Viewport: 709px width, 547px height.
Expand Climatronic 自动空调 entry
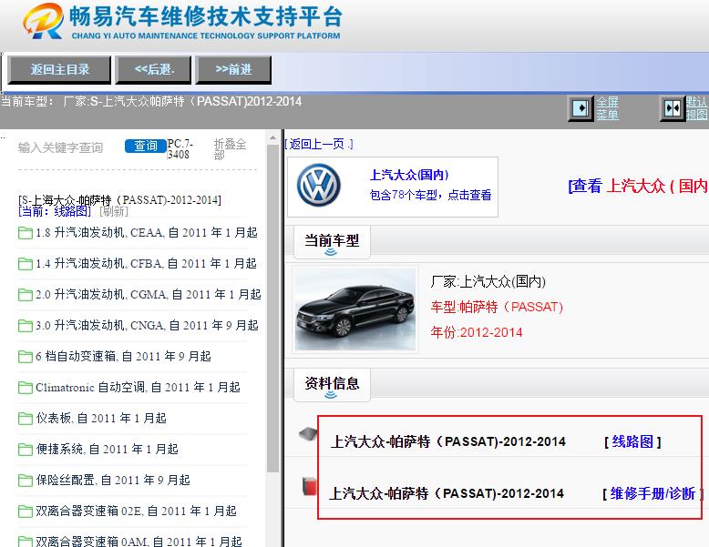pos(138,387)
